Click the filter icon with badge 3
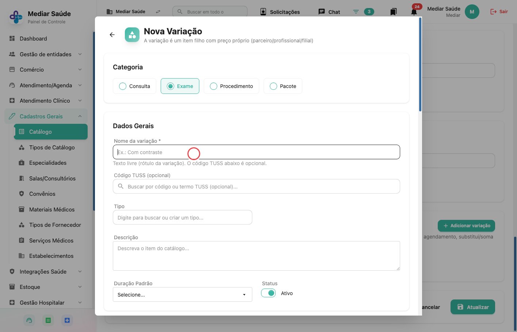Screen dimensions: 517x332 pyautogui.click(x=356, y=12)
